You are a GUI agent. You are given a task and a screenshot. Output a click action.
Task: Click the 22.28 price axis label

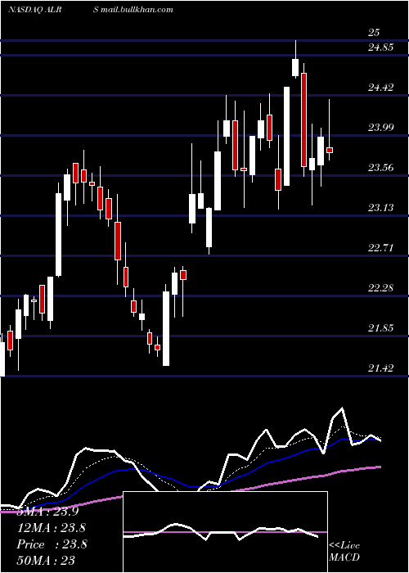point(381,288)
